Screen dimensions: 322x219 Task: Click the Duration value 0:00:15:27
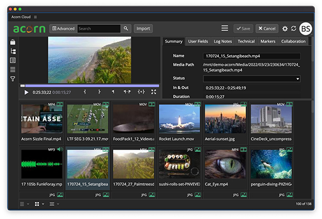pos(215,97)
